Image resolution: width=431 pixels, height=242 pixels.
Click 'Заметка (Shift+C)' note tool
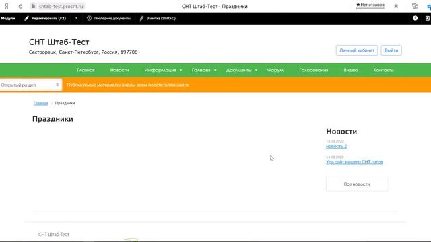(158, 18)
